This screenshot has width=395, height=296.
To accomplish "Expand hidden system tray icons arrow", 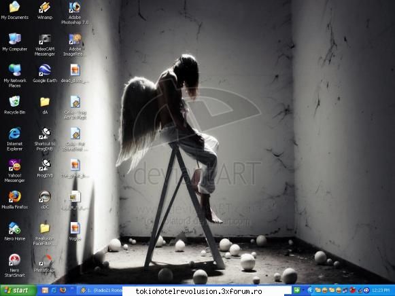I will 310,290.
